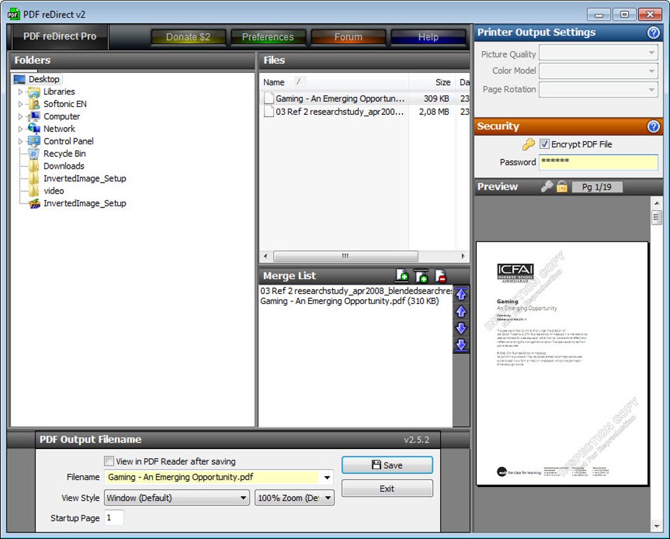
Task: Select the Downloads folder in tree
Action: (x=64, y=166)
